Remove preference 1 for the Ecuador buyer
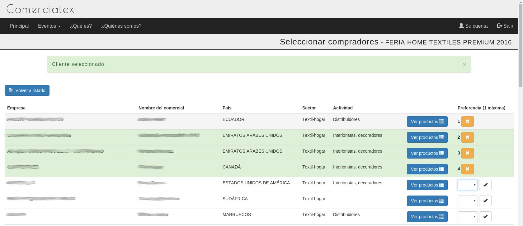The height and width of the screenshot is (226, 523). [x=467, y=122]
